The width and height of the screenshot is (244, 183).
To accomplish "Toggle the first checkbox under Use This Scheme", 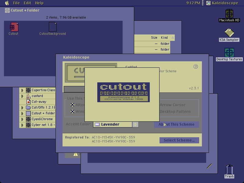I will pos(72,105).
